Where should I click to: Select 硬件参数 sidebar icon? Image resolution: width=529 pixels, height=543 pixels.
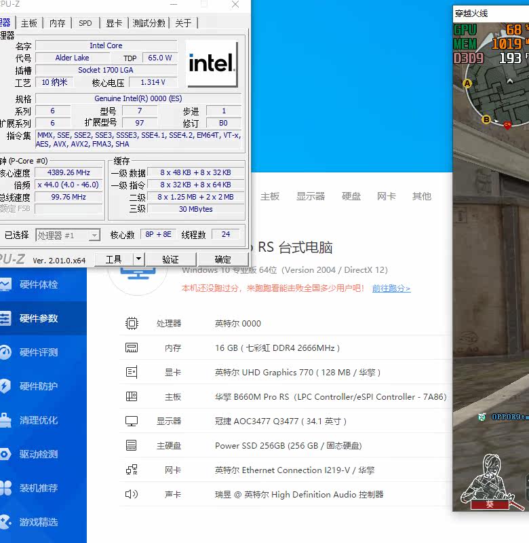(x=5, y=318)
